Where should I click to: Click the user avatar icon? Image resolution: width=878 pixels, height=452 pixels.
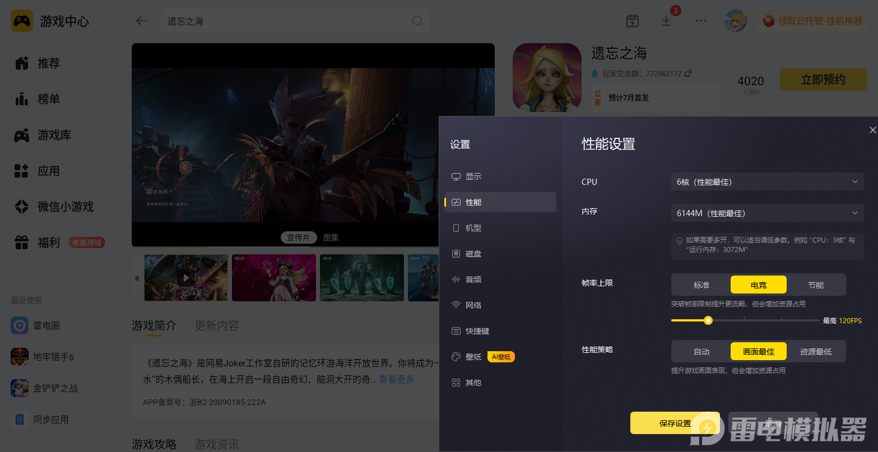click(x=736, y=21)
